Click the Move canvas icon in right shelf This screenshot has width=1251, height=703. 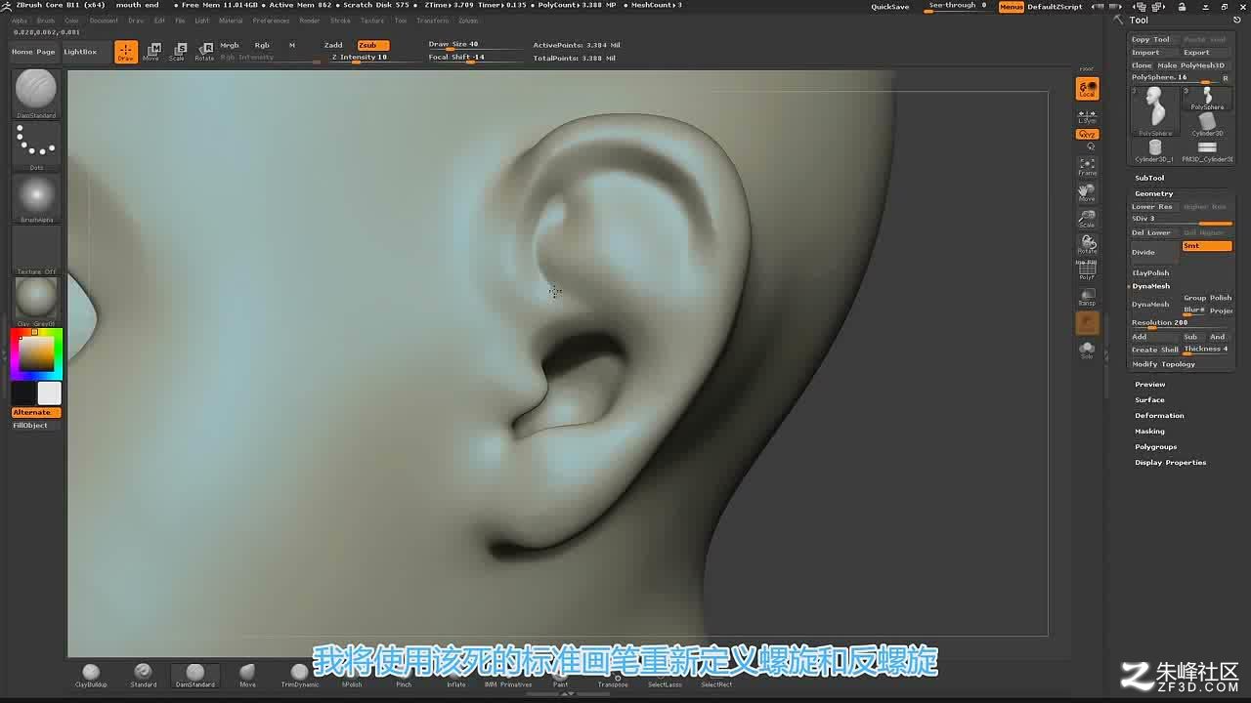click(x=1087, y=192)
